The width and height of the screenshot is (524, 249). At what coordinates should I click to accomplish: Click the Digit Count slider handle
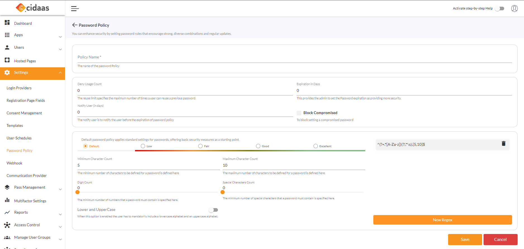tap(78, 192)
